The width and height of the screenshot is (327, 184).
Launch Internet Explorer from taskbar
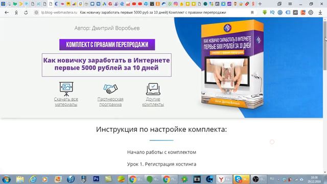click(33, 179)
